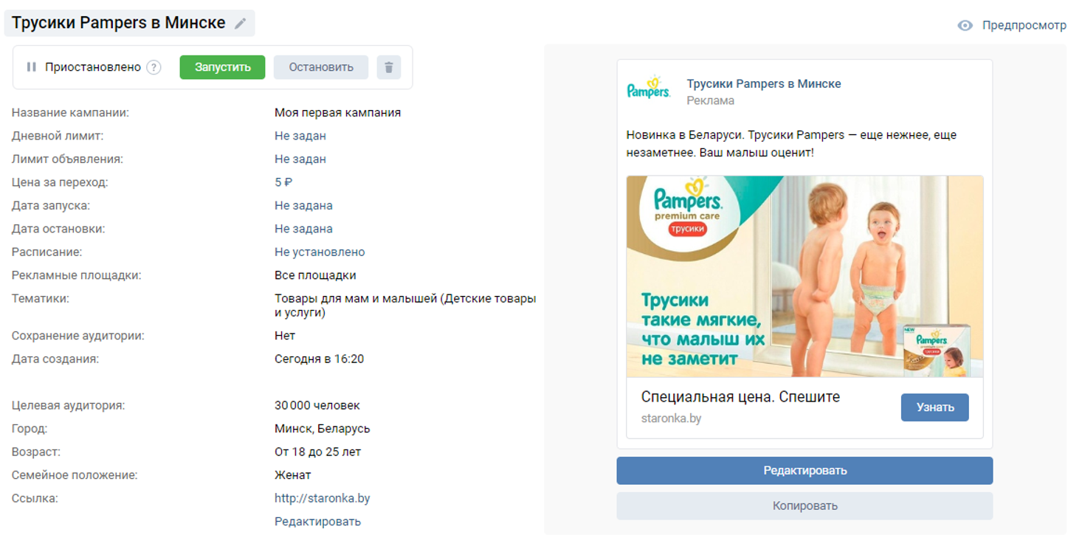Click the Остановить button

click(321, 67)
